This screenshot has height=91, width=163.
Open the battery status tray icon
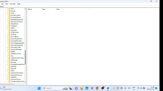(144, 88)
